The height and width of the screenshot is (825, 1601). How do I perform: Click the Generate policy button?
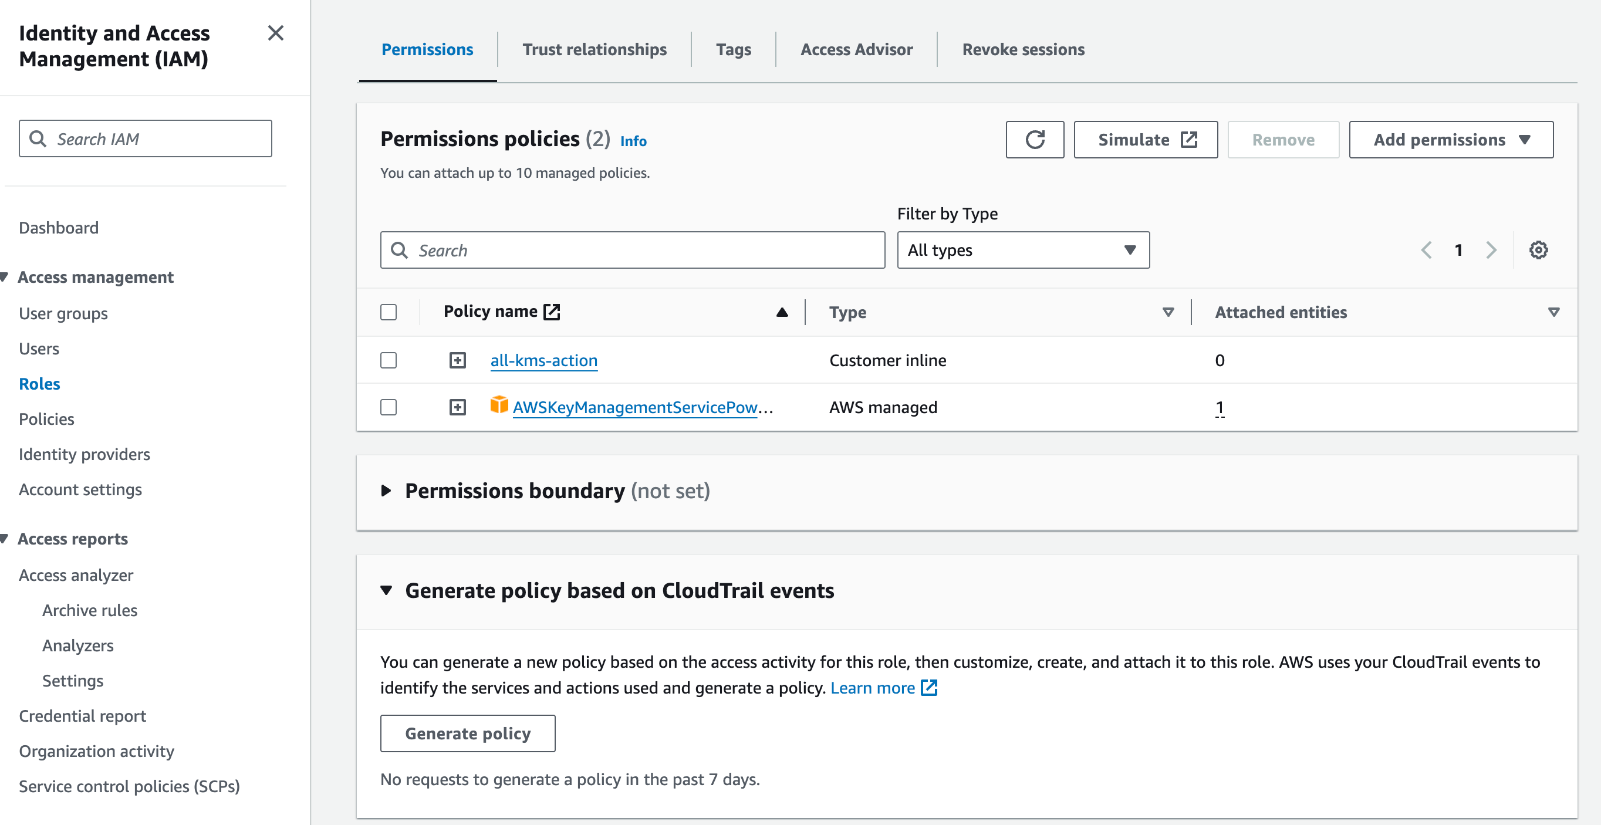pyautogui.click(x=467, y=733)
